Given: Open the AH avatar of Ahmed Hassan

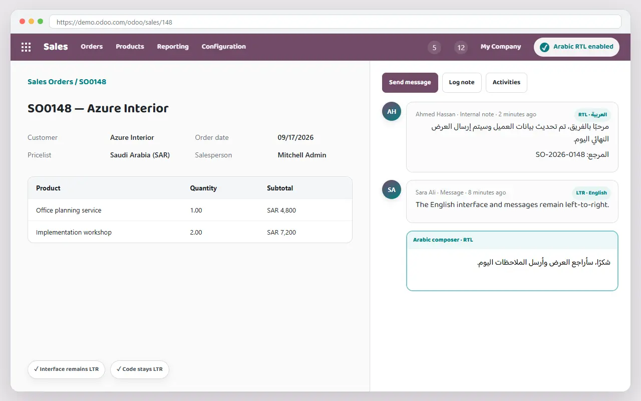Looking at the screenshot, I should 392,111.
